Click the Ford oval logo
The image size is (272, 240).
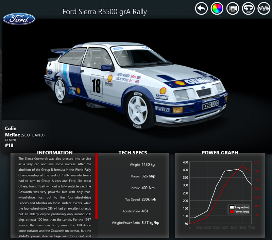(x=19, y=19)
